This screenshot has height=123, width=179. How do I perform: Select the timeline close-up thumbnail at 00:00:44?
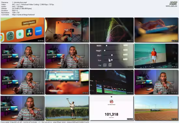tap(112, 82)
